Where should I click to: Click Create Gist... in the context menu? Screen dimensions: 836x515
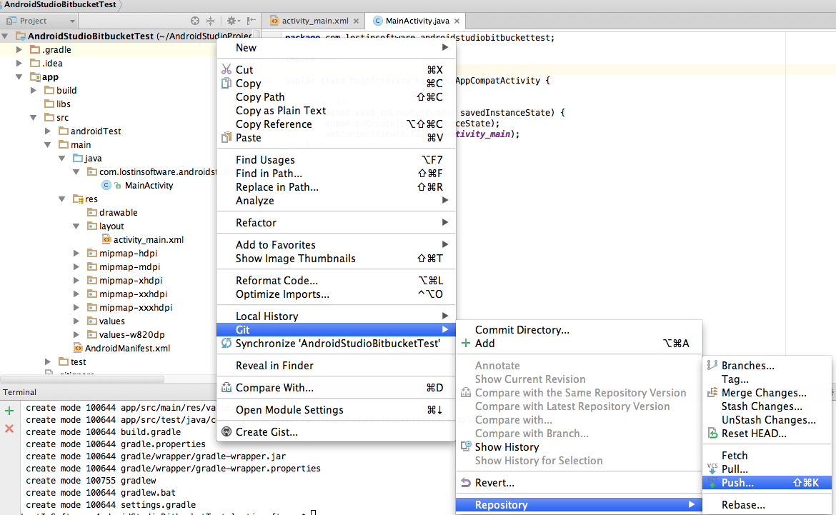pos(267,432)
